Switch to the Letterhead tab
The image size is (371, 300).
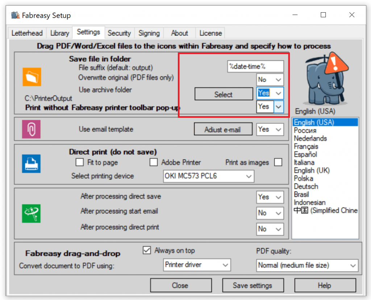[27, 33]
